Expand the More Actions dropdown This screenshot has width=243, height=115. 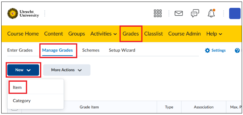point(67,70)
